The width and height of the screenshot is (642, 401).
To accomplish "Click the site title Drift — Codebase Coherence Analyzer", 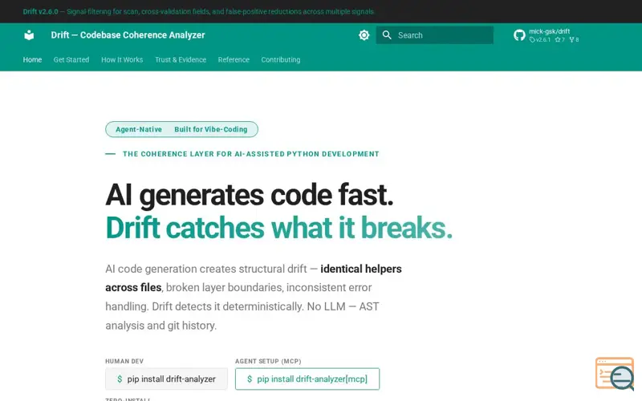I will (128, 35).
